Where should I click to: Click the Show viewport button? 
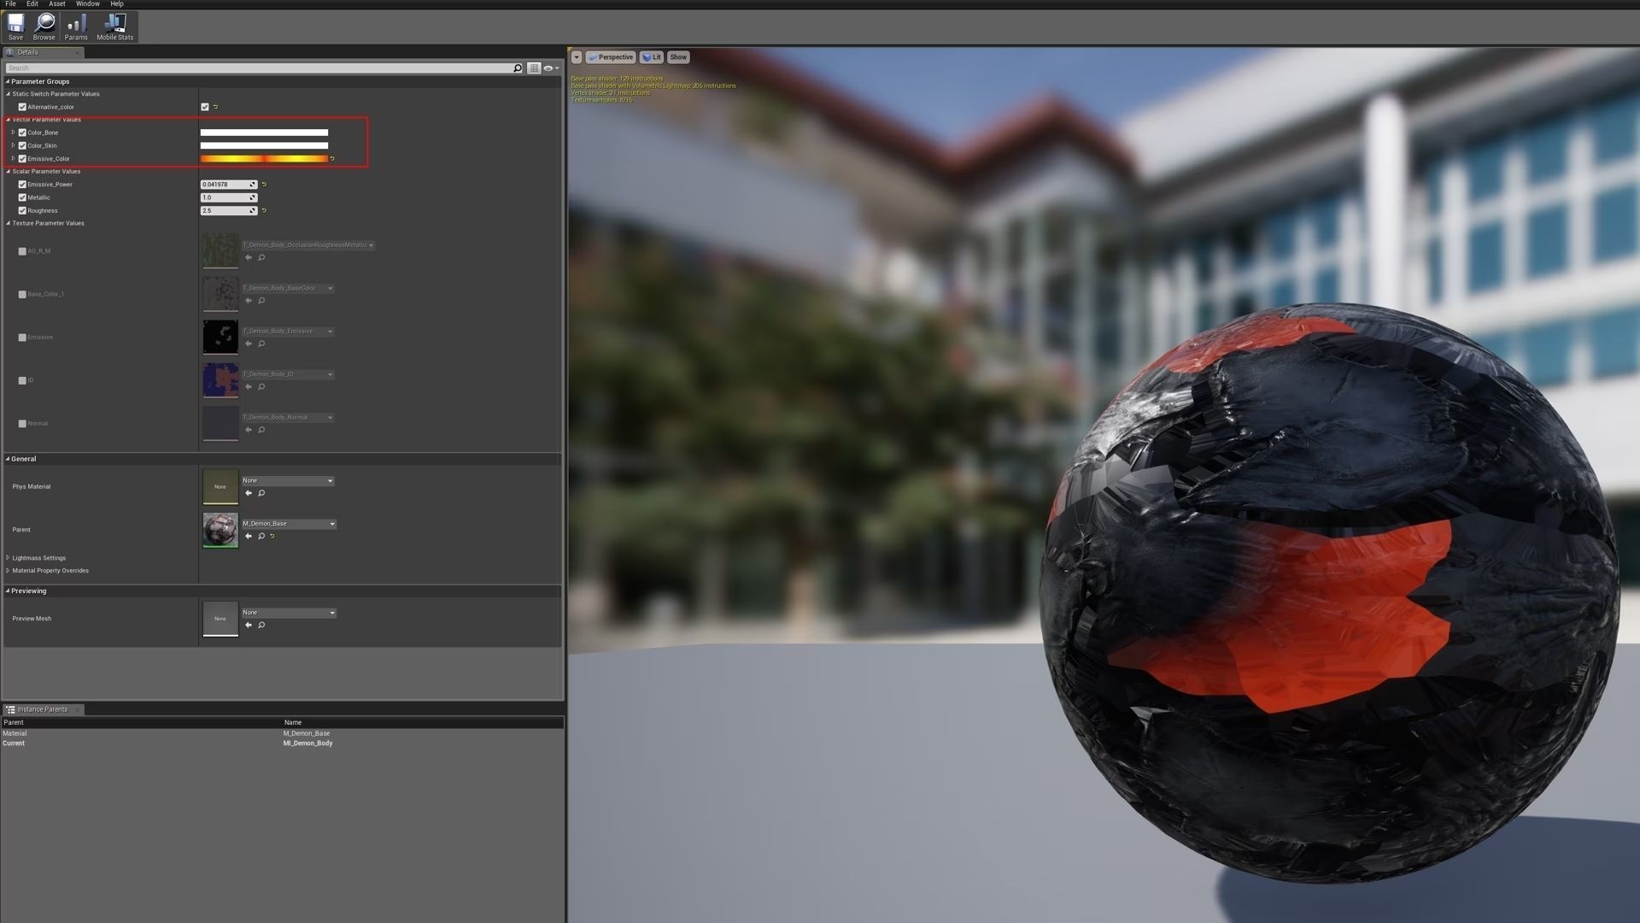(678, 57)
